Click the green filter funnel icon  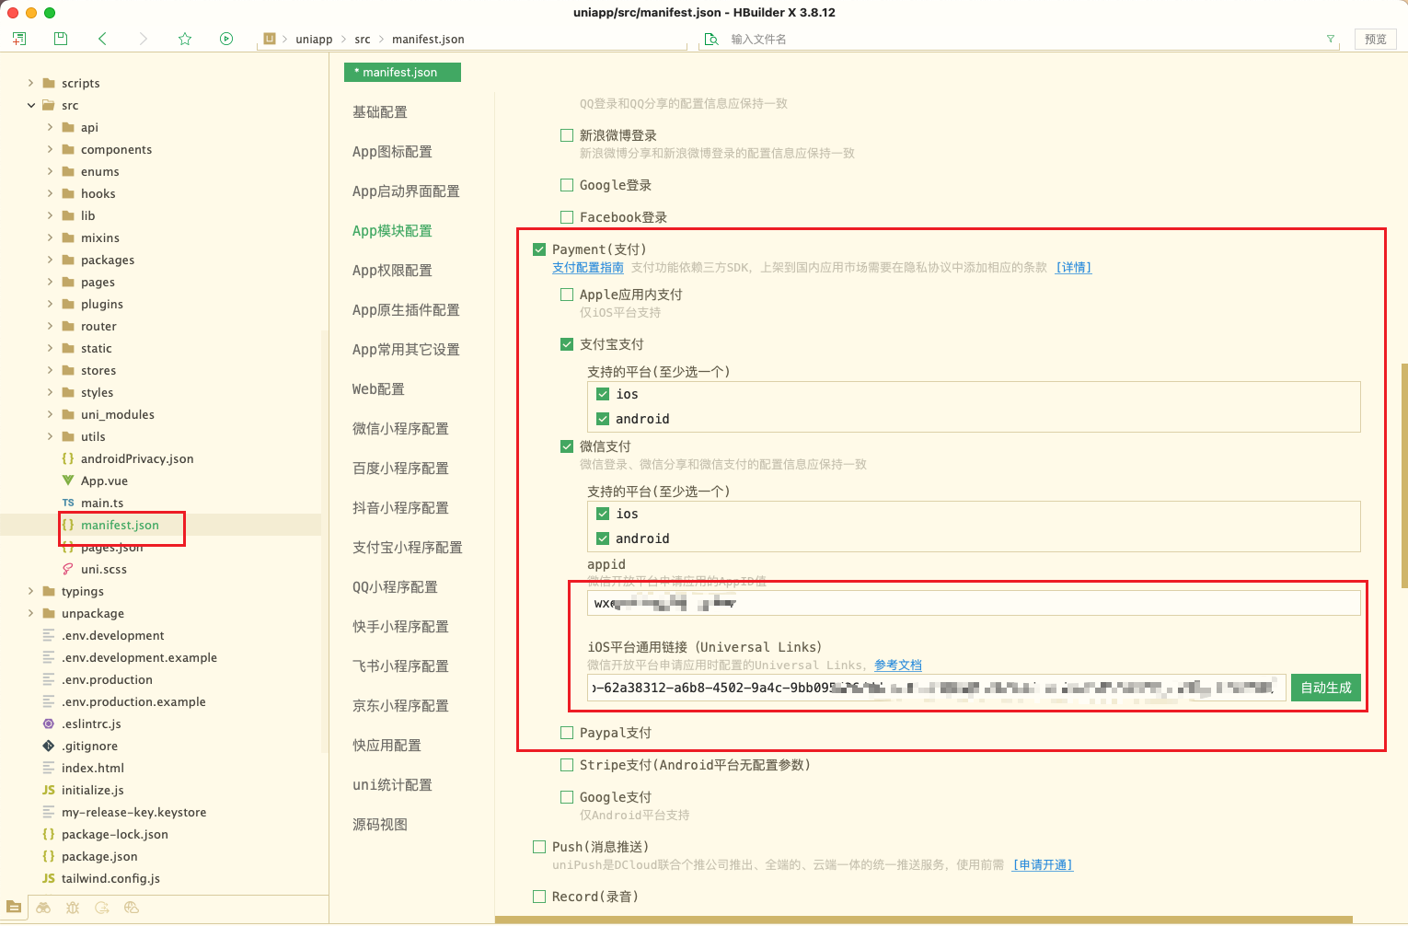[1330, 39]
